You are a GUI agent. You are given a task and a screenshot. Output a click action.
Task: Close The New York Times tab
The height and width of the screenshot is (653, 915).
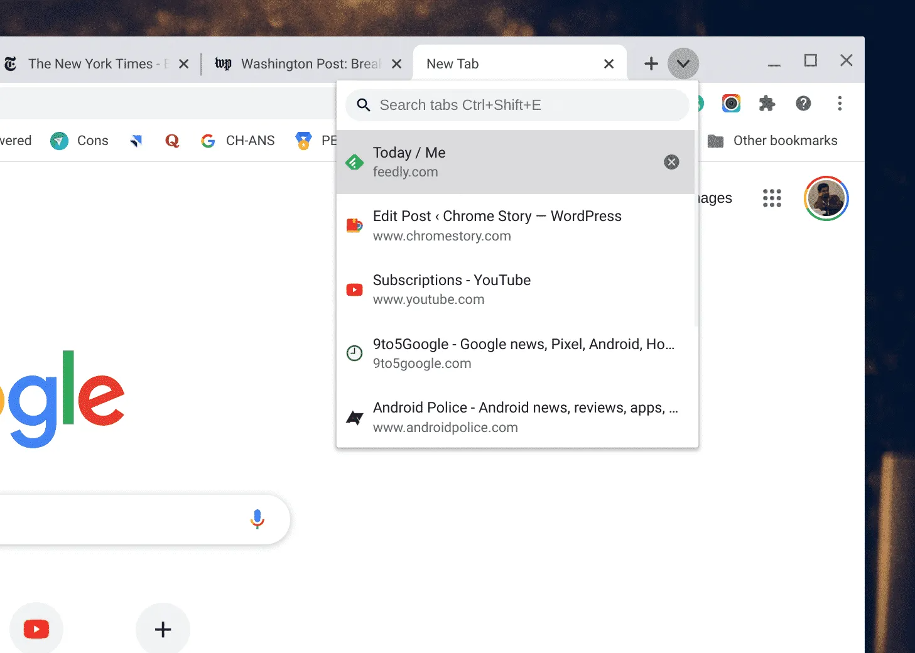pyautogui.click(x=183, y=64)
